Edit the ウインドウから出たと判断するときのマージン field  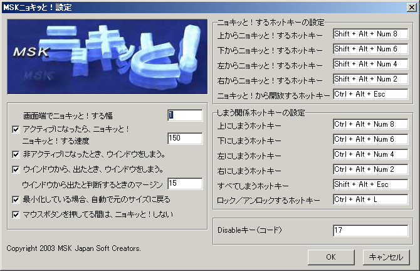(185, 184)
